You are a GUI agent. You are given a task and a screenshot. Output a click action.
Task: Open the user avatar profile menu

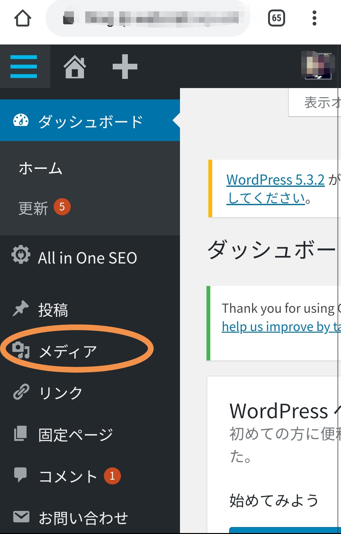(x=318, y=66)
